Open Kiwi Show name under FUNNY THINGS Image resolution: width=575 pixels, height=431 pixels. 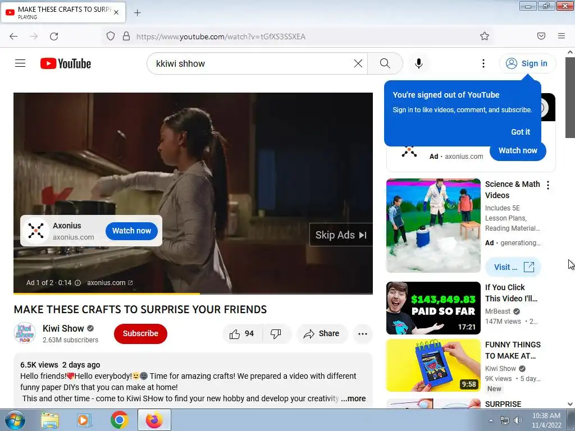pos(500,369)
